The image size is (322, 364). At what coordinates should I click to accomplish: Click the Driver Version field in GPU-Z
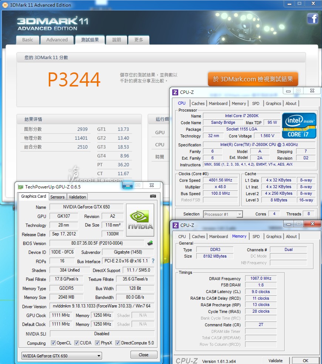point(102,306)
